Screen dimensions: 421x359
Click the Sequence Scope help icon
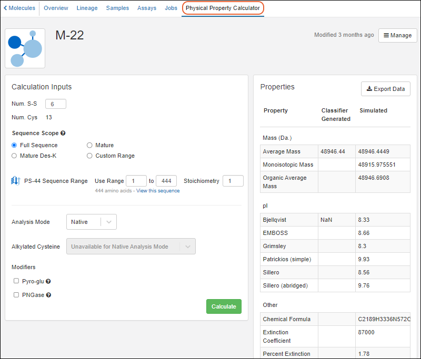63,134
